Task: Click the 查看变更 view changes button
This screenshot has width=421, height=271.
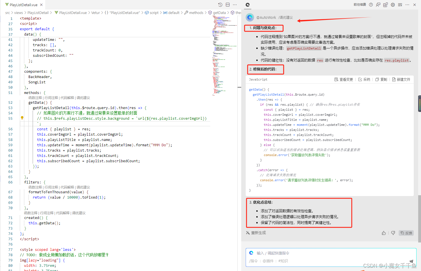Action: [344, 79]
